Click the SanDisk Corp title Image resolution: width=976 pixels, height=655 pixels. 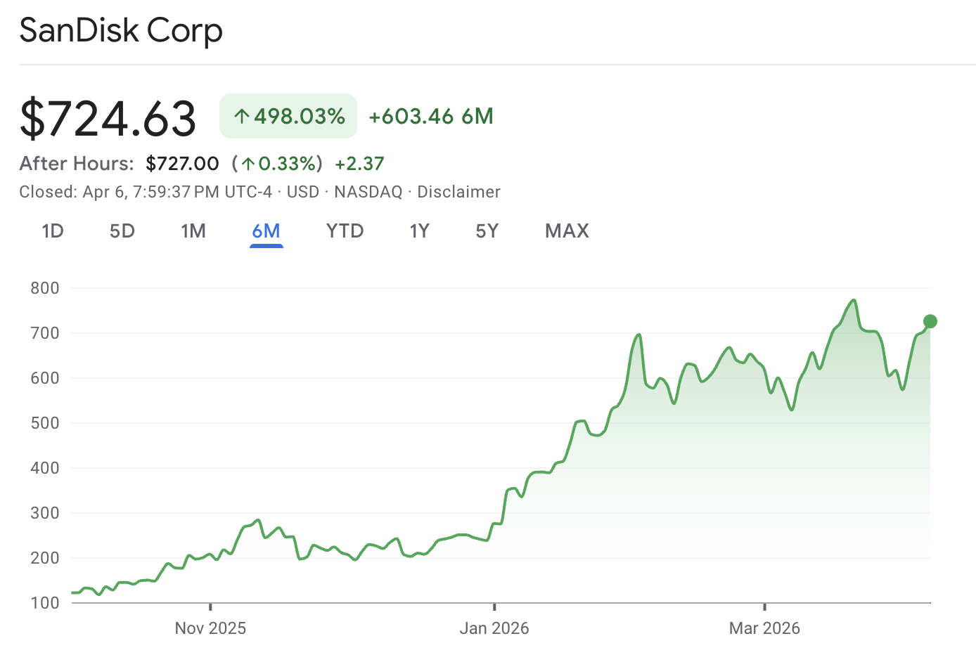[120, 30]
